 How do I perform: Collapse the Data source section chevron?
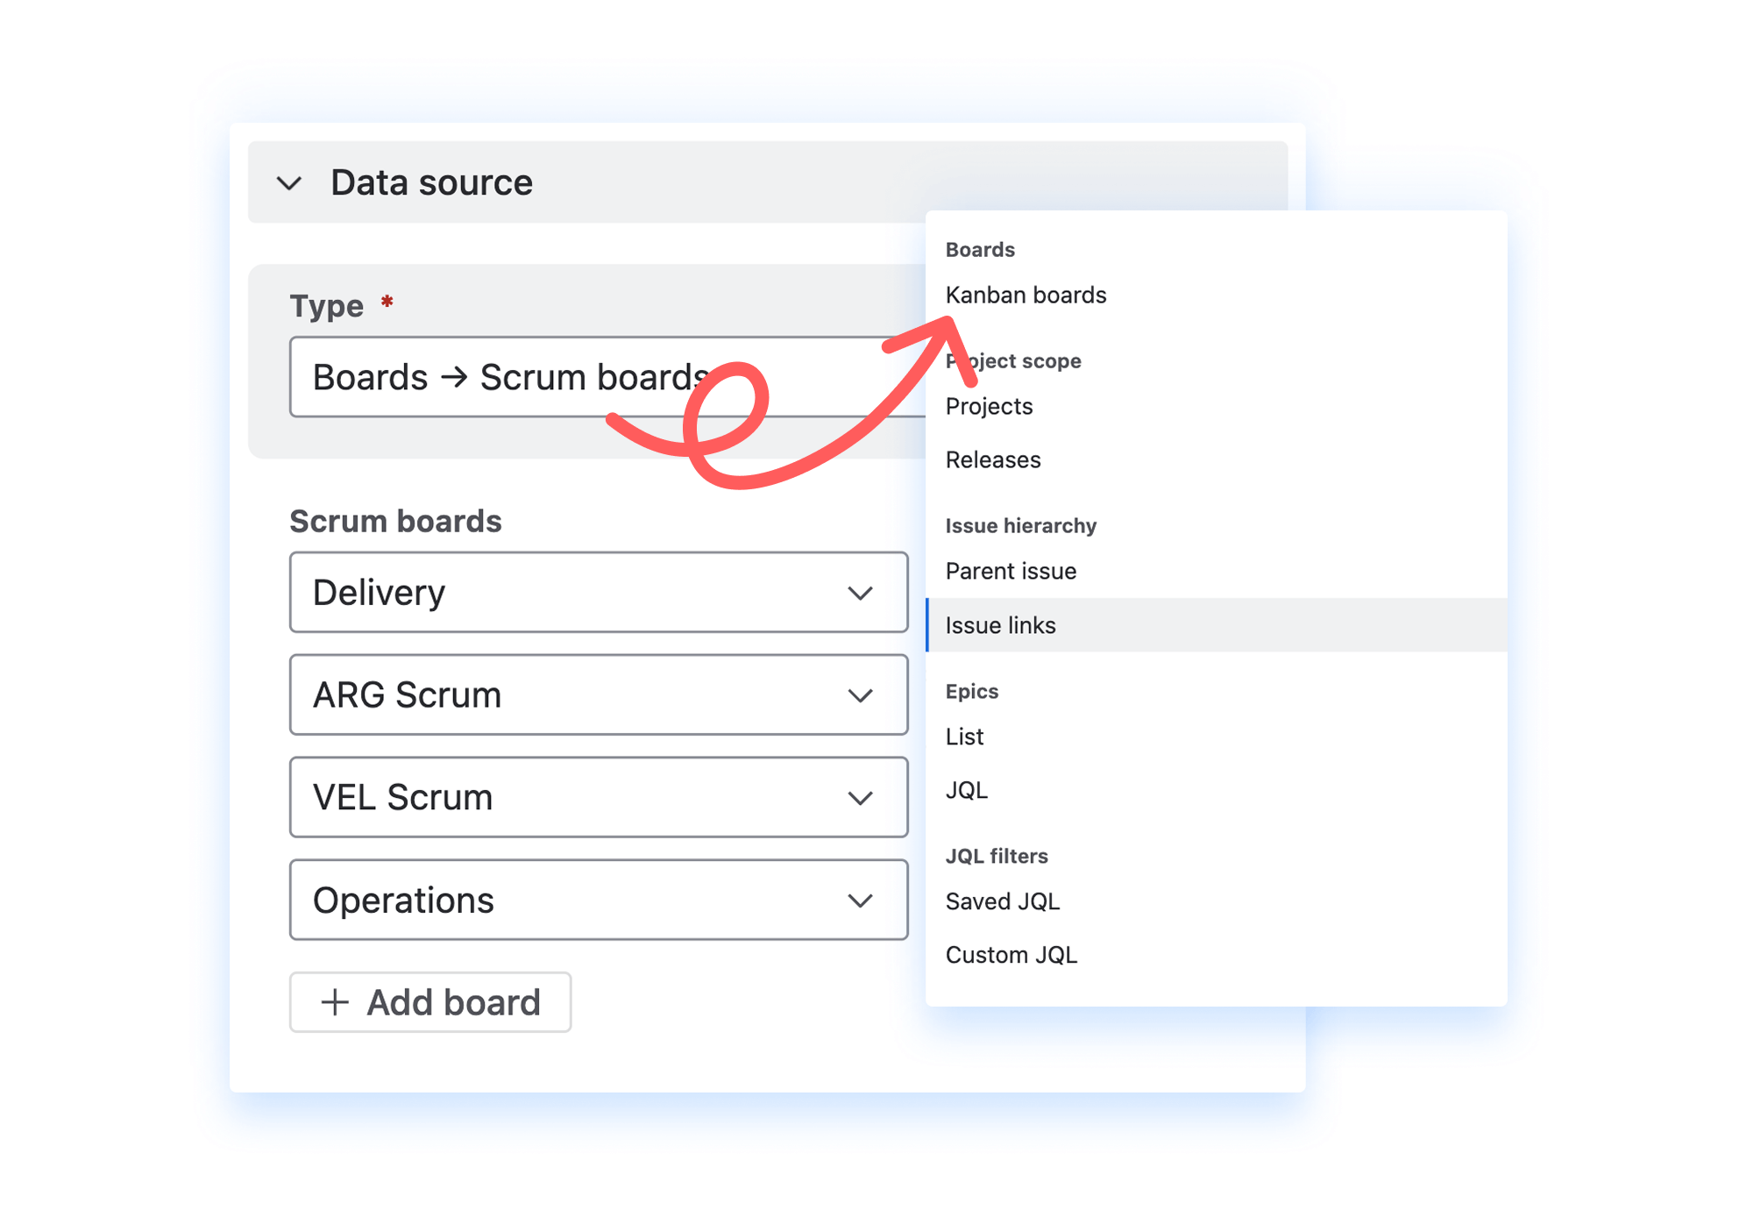click(x=289, y=183)
